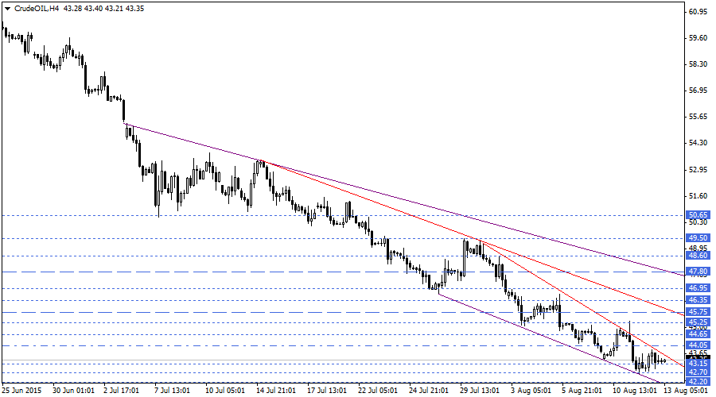Click the 60.95 label on price axis
The image size is (716, 397).
(698, 12)
